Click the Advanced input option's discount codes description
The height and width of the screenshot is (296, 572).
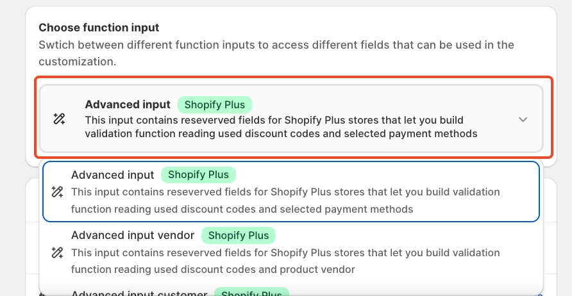point(285,200)
